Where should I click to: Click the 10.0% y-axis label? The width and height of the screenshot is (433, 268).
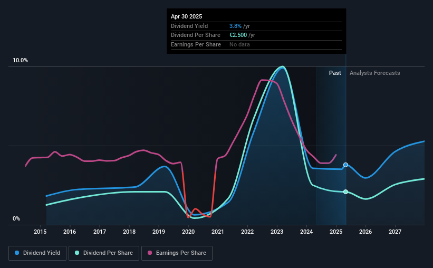tap(20, 61)
